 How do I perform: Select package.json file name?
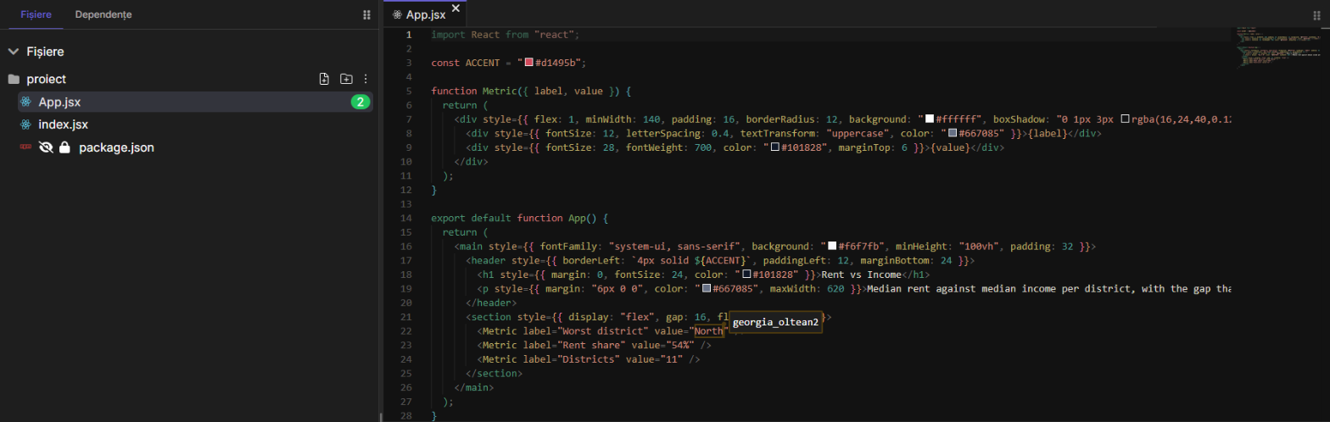click(x=116, y=147)
